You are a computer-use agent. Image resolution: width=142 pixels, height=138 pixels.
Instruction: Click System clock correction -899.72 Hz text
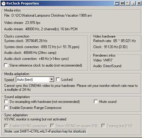coord(42,47)
